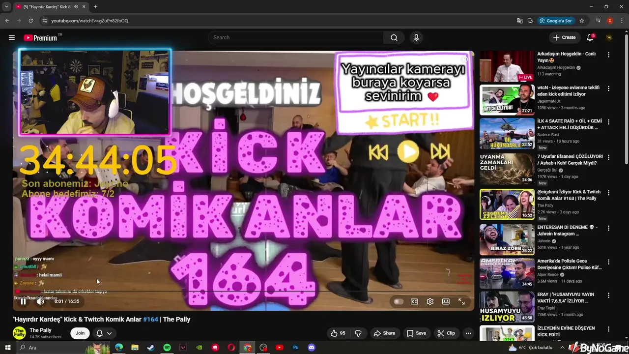Switch to theater mode
The width and height of the screenshot is (629, 354).
(x=446, y=301)
